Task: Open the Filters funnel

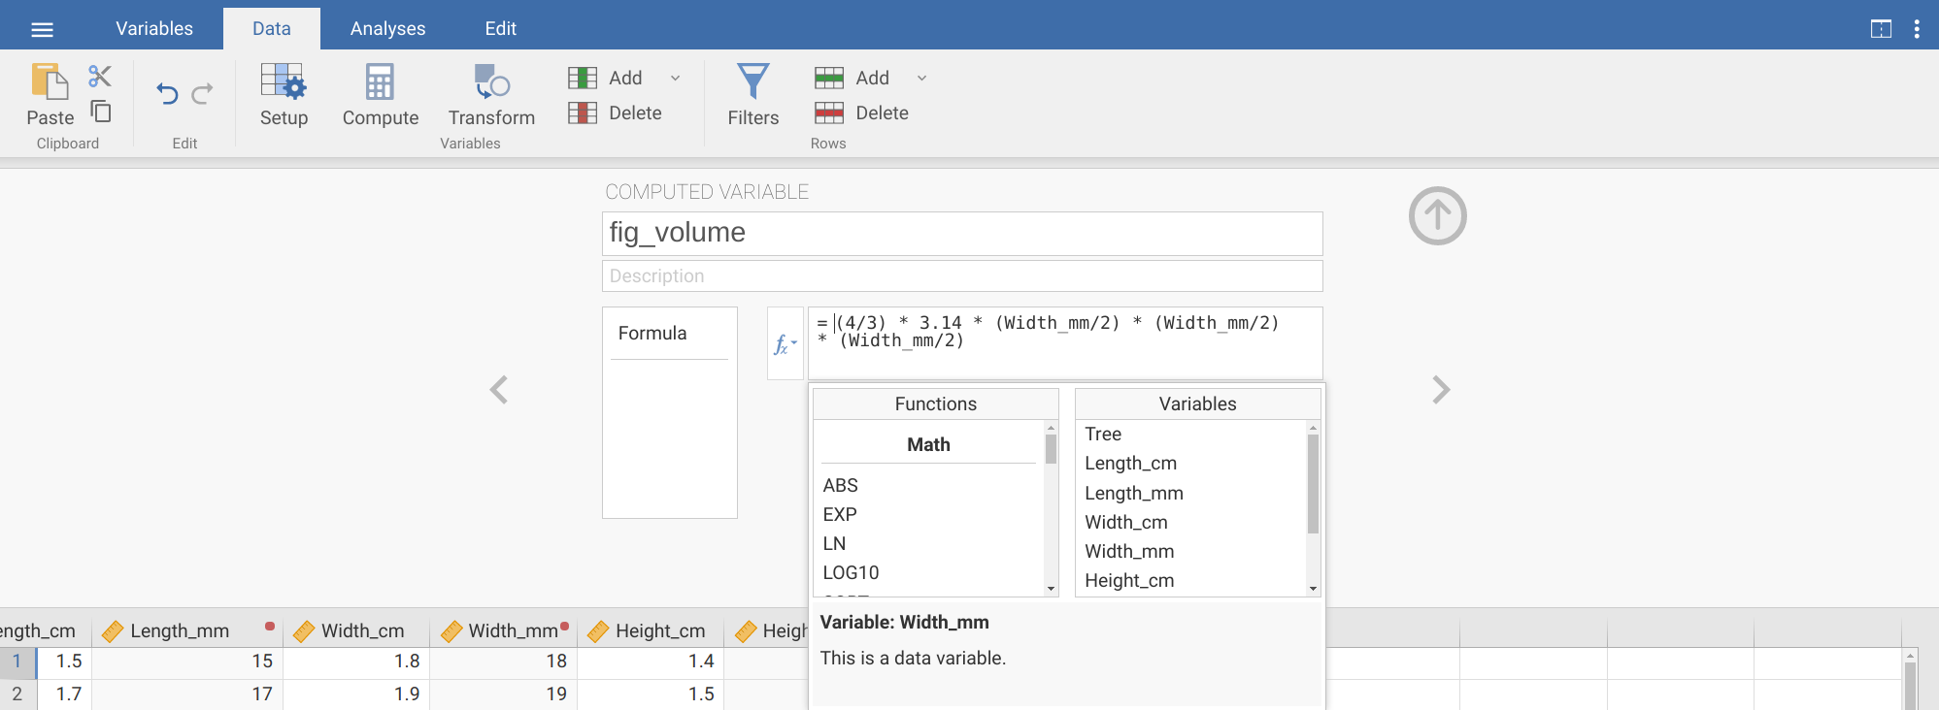Action: pyautogui.click(x=752, y=95)
